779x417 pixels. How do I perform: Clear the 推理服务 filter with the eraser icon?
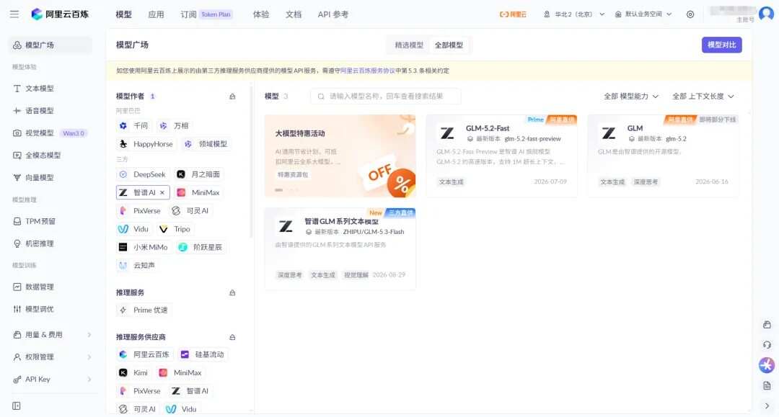[x=232, y=292]
